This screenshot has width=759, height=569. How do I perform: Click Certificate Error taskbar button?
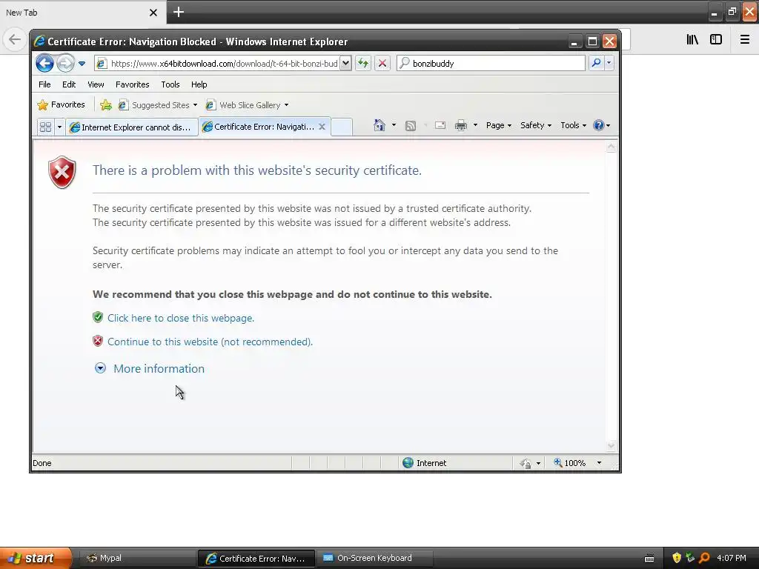(x=256, y=559)
